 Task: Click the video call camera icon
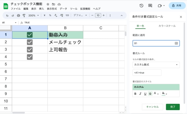(x=160, y=6)
